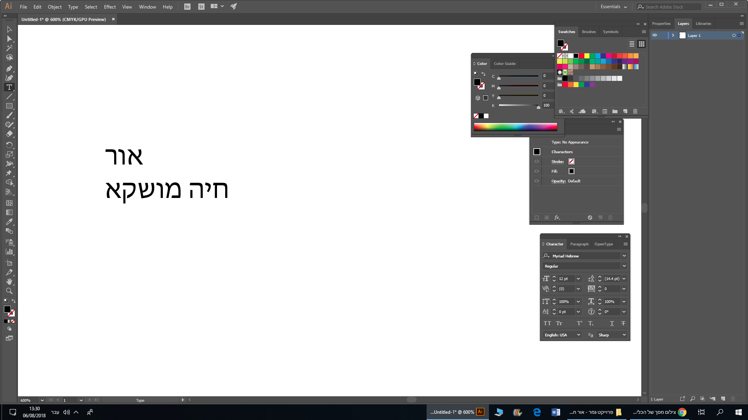Pick a color from the rainbow spectrum bar
The image size is (748, 420).
point(515,126)
